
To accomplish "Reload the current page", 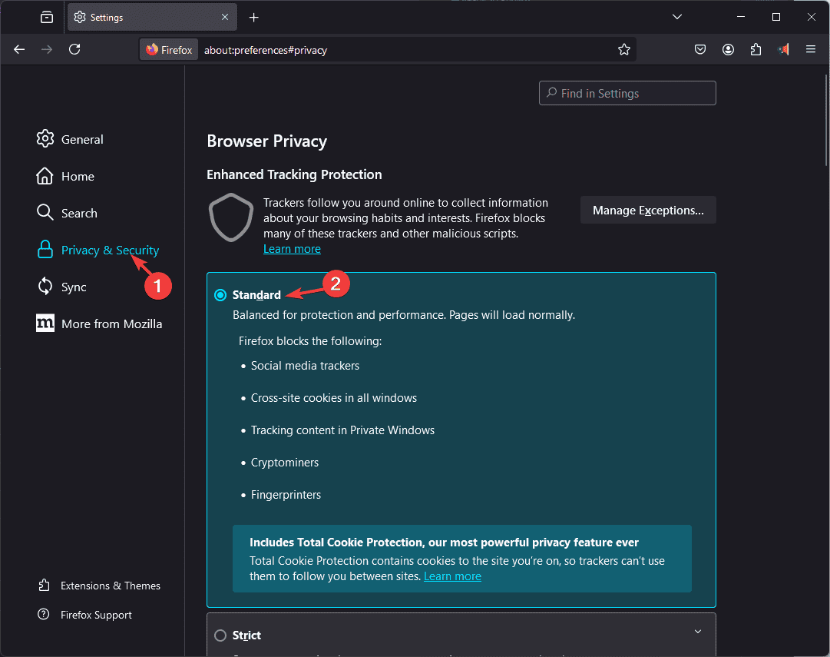I will (74, 49).
